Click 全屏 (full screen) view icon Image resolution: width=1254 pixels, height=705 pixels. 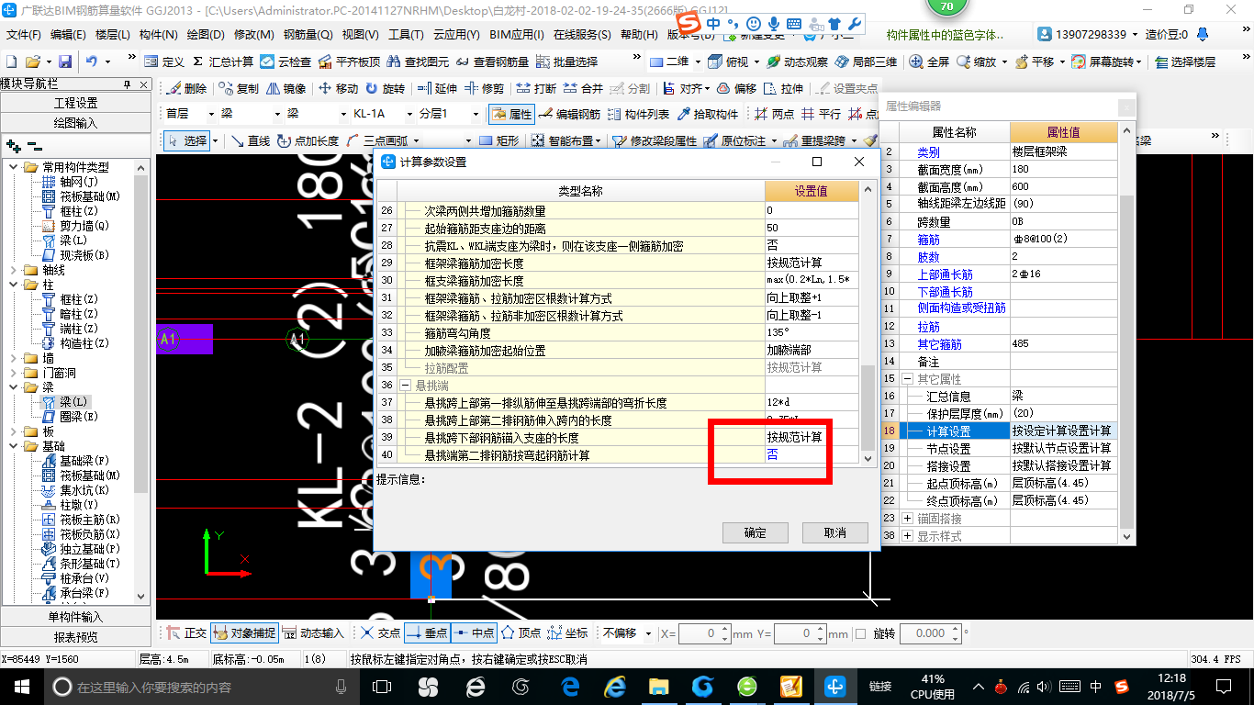(929, 62)
